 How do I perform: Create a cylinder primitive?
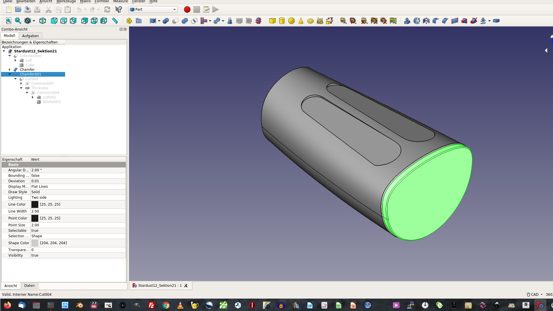point(282,21)
